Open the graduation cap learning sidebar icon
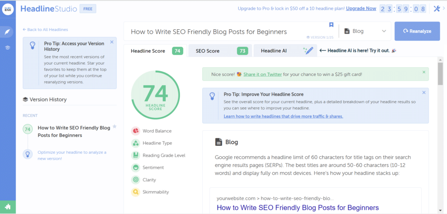Viewport: 447px width, 214px height. click(8, 48)
